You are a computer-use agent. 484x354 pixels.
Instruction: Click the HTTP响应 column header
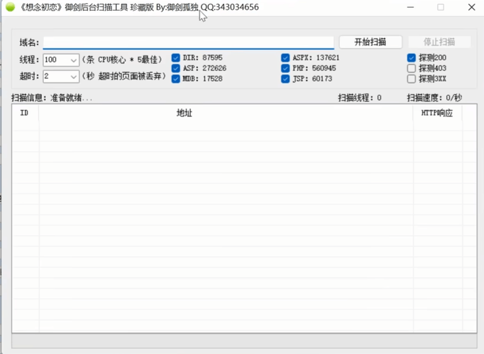pyautogui.click(x=437, y=113)
